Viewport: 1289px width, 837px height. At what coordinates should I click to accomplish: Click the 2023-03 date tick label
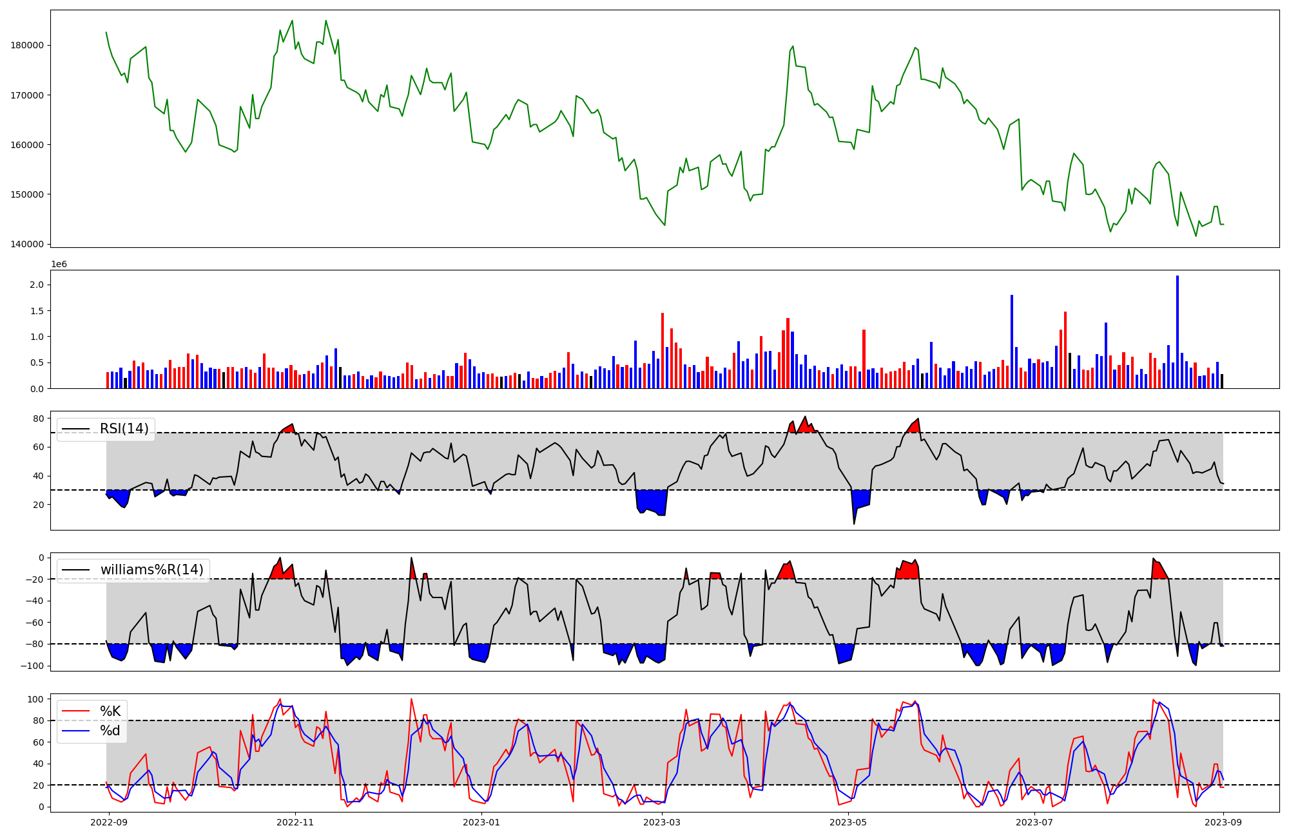662,822
